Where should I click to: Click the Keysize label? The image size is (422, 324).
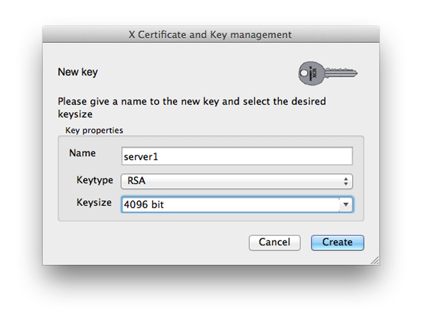[94, 203]
